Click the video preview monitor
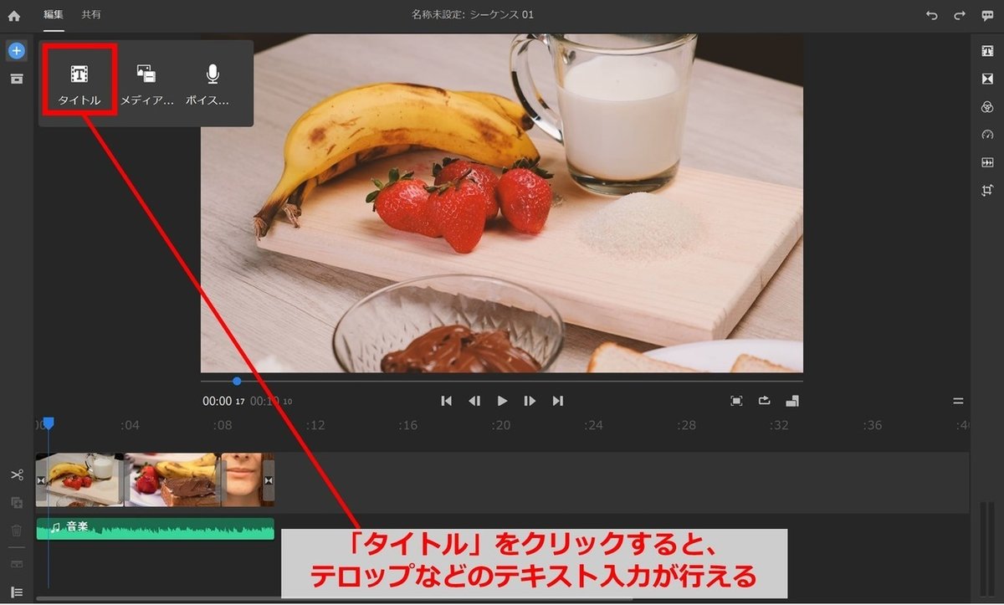The height and width of the screenshot is (605, 1004). 502,203
